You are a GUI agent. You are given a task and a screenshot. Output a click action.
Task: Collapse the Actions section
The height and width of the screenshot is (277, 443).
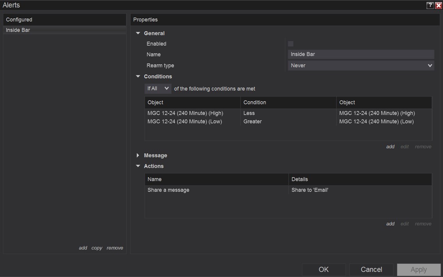(138, 166)
